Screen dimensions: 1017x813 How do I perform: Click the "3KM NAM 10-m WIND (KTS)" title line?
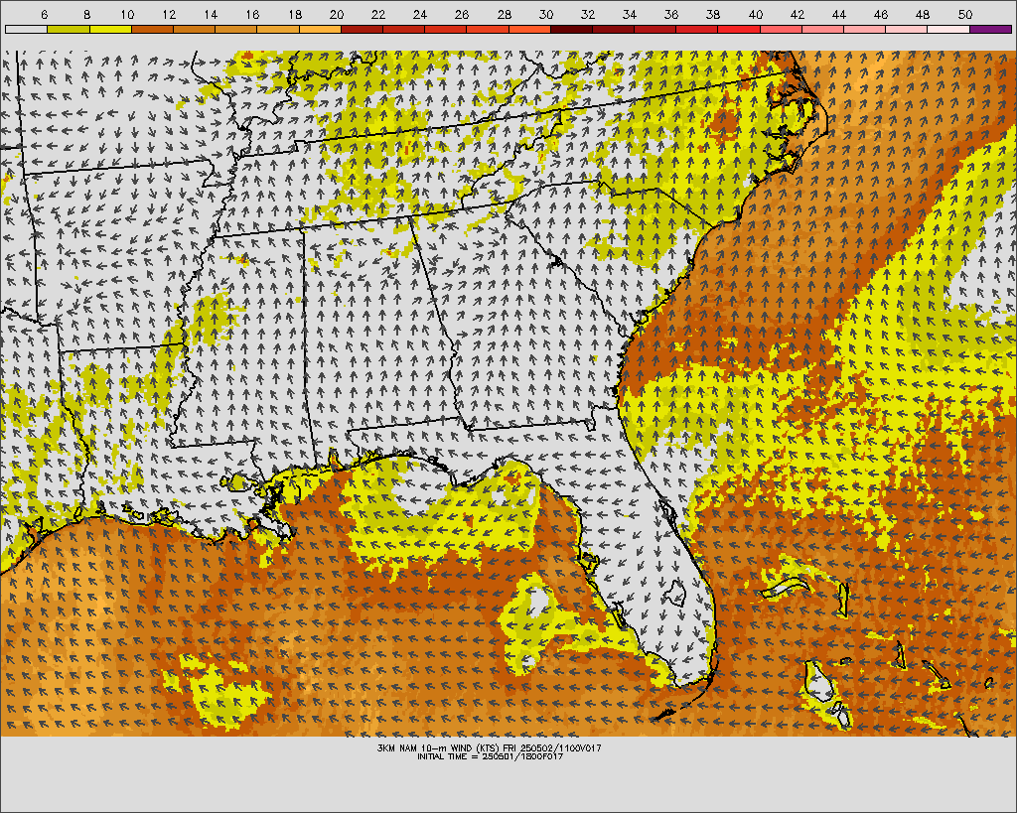[x=489, y=748]
